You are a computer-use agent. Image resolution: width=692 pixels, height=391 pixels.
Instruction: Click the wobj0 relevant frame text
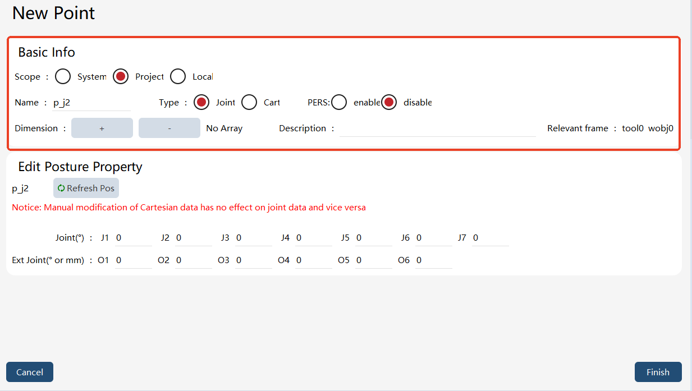pyautogui.click(x=661, y=128)
